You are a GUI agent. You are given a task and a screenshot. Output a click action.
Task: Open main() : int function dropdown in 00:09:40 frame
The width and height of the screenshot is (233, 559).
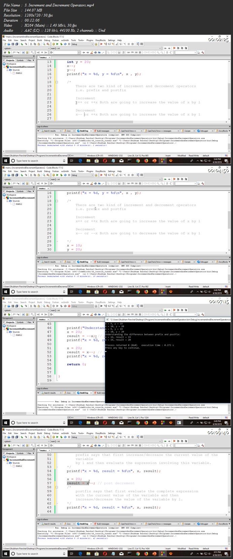tap(106, 441)
